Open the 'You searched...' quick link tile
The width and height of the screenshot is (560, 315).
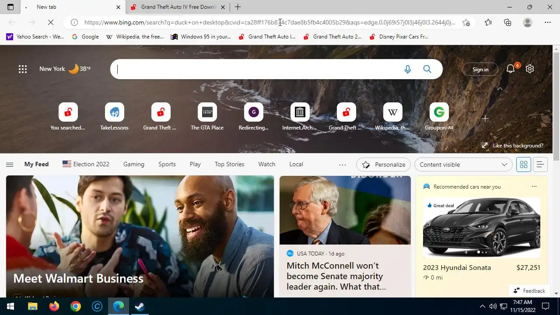coord(68,117)
